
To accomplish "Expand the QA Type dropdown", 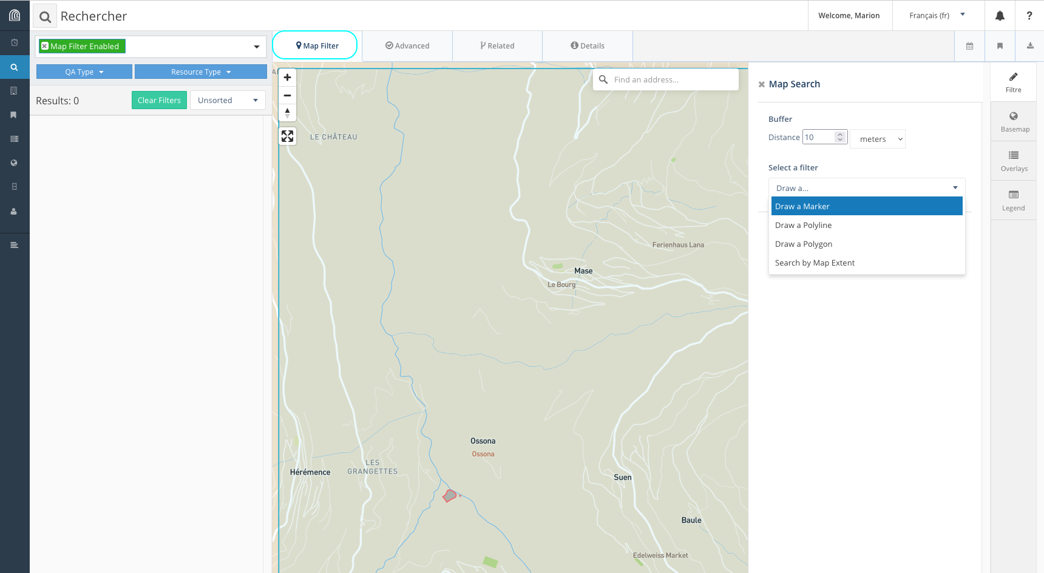I will click(x=84, y=72).
